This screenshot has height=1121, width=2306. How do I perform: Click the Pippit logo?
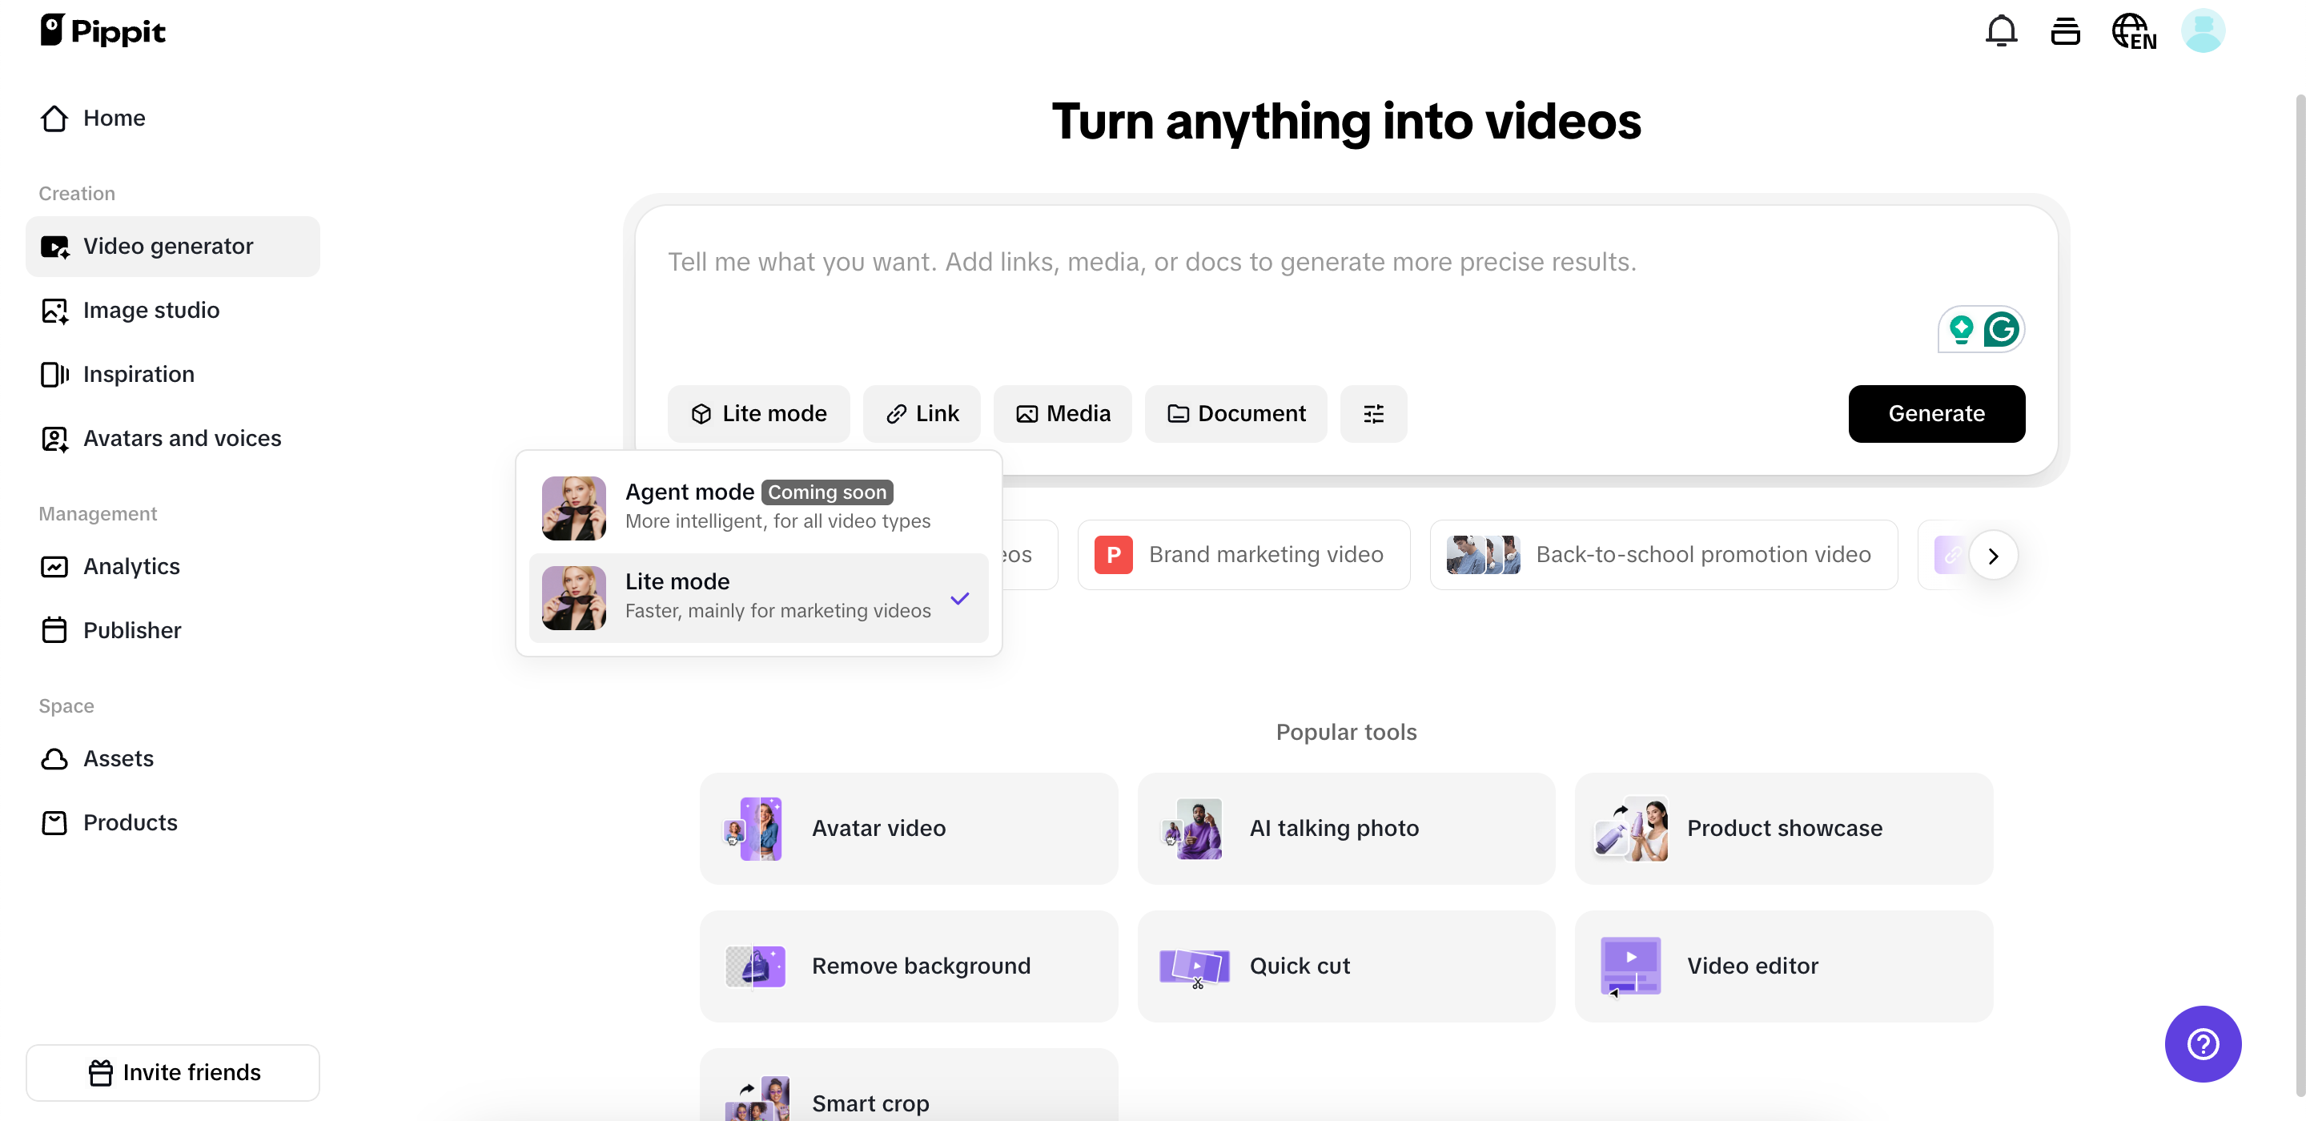(103, 31)
